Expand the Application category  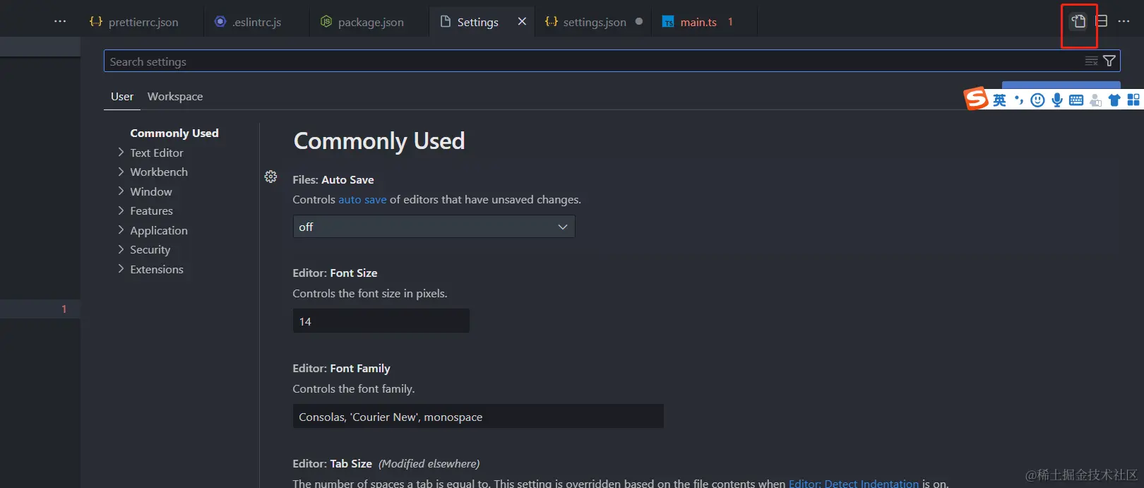coord(153,230)
